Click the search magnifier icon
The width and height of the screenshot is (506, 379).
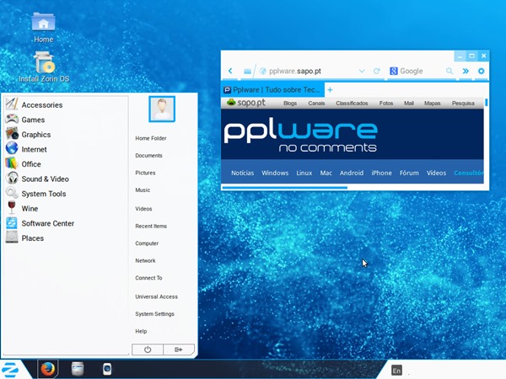click(x=449, y=71)
